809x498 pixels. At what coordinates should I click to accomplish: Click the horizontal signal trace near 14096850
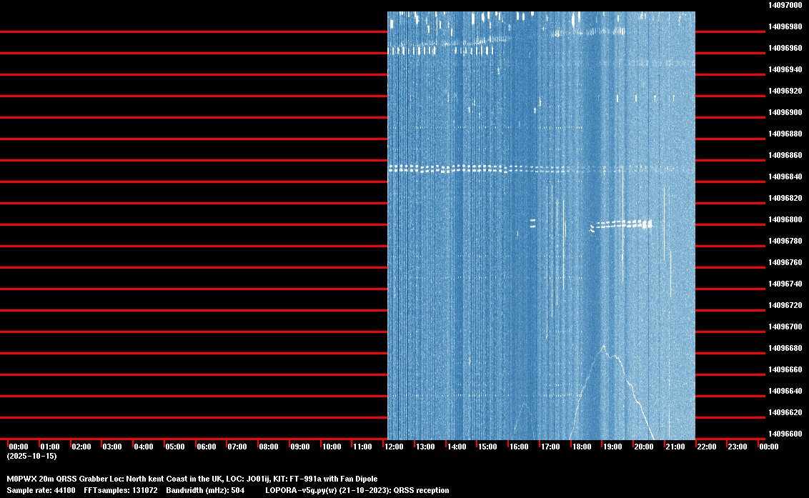tap(465, 169)
